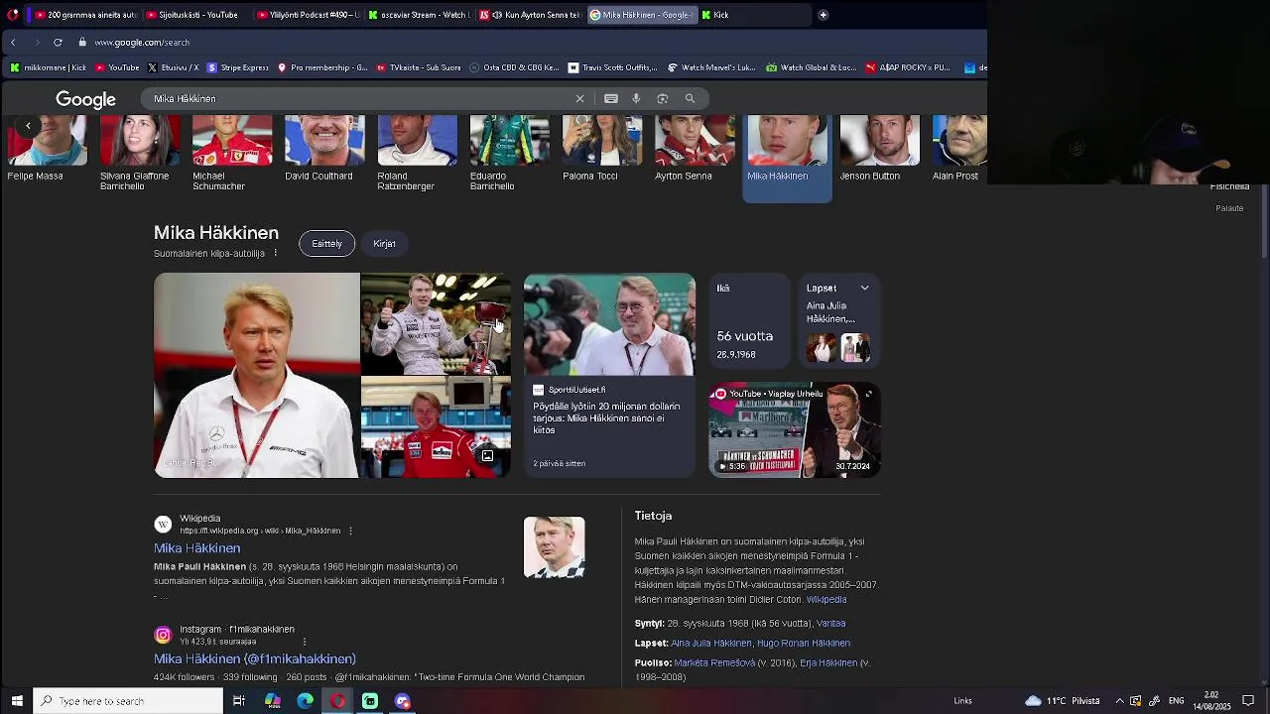This screenshot has height=714, width=1270.
Task: Open the SporttiUutiset 20 miljoonan news card
Action: (x=609, y=376)
